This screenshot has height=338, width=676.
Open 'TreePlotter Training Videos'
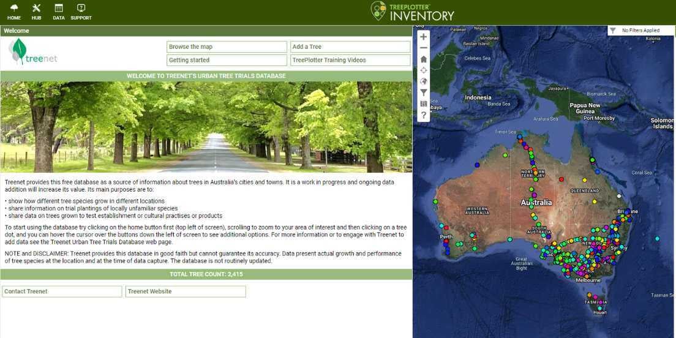point(350,61)
